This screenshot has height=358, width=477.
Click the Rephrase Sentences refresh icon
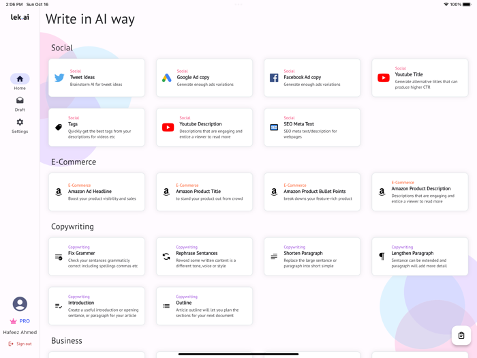pos(166,256)
